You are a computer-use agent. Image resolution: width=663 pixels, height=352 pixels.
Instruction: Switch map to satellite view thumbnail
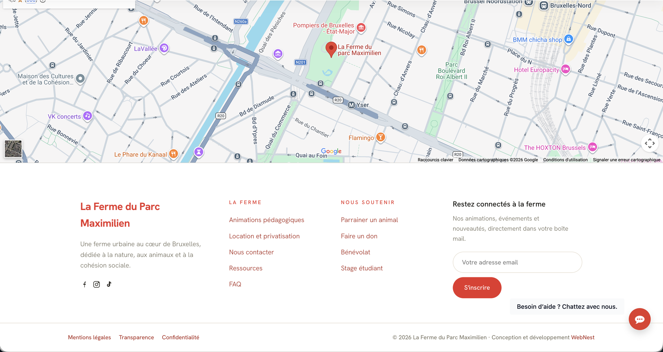13,149
